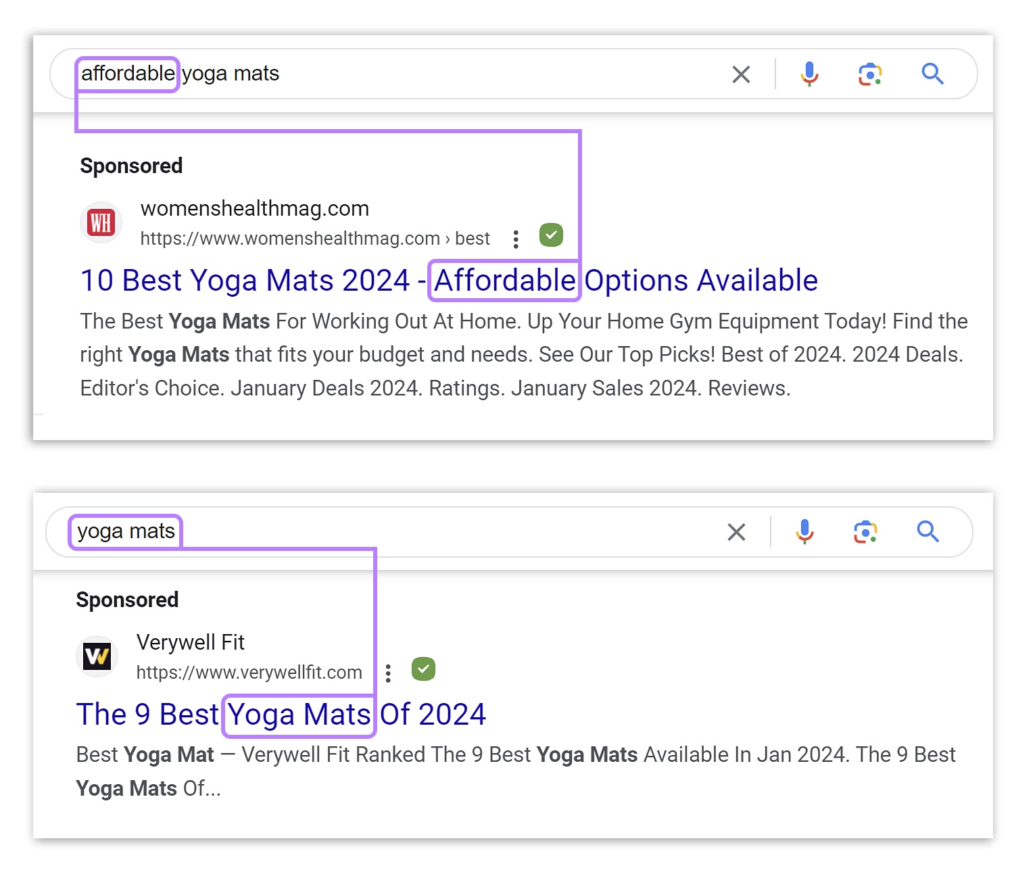This screenshot has width=1035, height=893.
Task: Expand options for the Verywell Fit ad
Action: pyautogui.click(x=389, y=673)
